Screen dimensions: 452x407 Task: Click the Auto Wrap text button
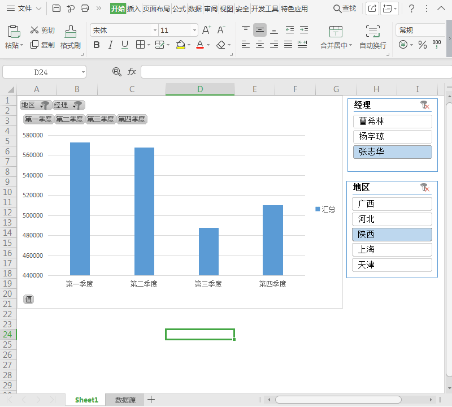click(x=373, y=37)
